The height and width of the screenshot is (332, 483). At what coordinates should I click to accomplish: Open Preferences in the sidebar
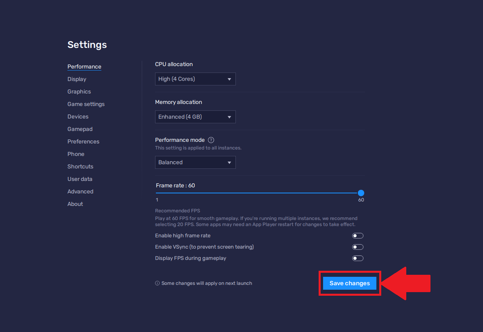pos(83,141)
